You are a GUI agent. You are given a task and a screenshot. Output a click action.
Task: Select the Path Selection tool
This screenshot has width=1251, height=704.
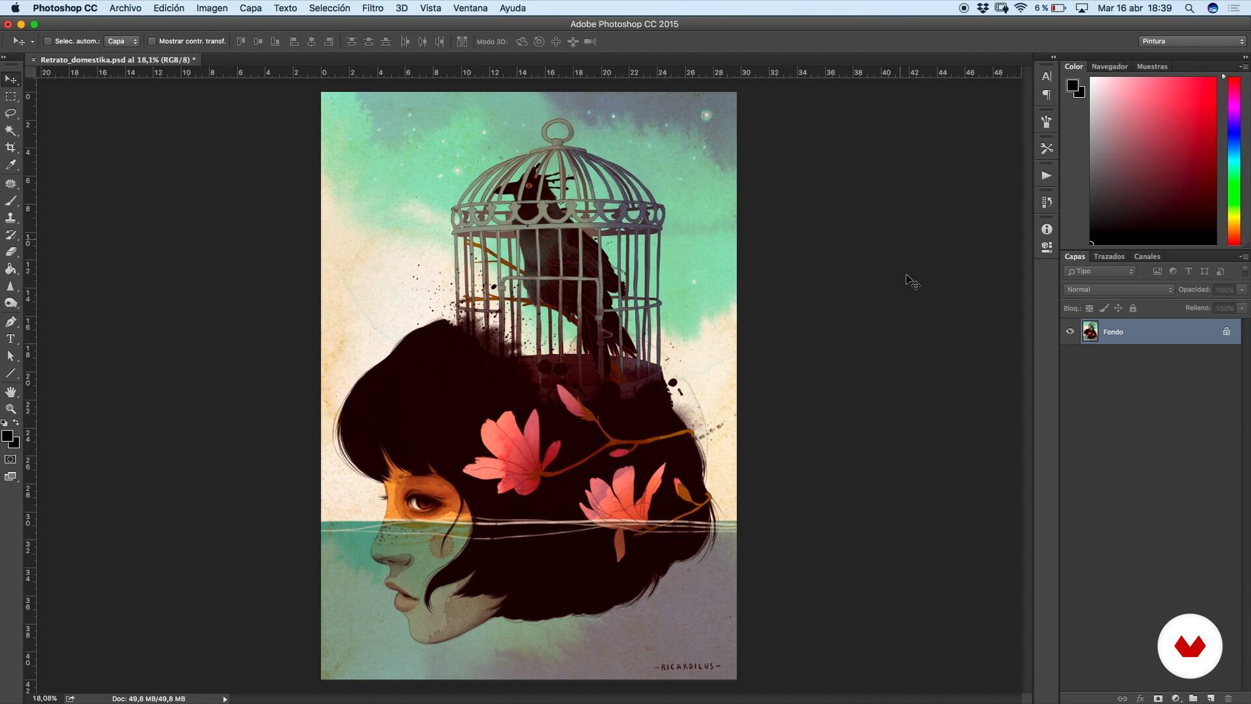tap(10, 356)
